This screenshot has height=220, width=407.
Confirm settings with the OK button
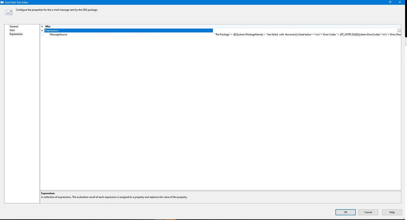[345, 212]
